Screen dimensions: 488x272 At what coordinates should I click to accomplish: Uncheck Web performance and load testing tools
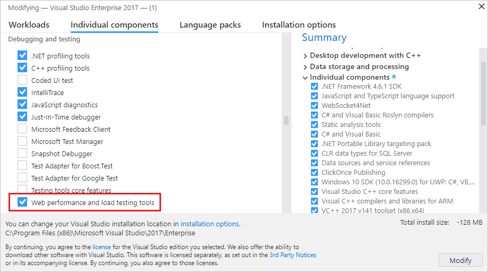(x=22, y=202)
